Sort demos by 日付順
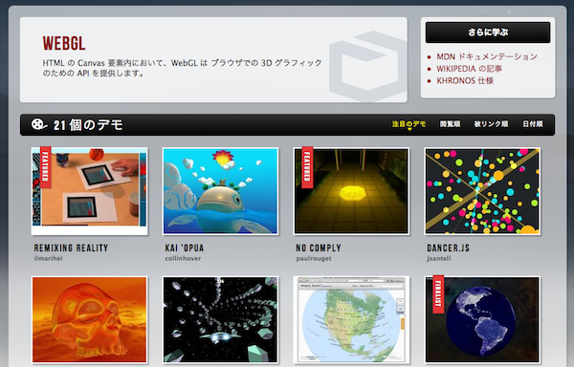 pyautogui.click(x=533, y=124)
